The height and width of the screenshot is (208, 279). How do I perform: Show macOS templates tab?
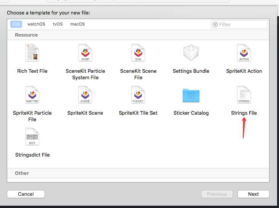(78, 24)
